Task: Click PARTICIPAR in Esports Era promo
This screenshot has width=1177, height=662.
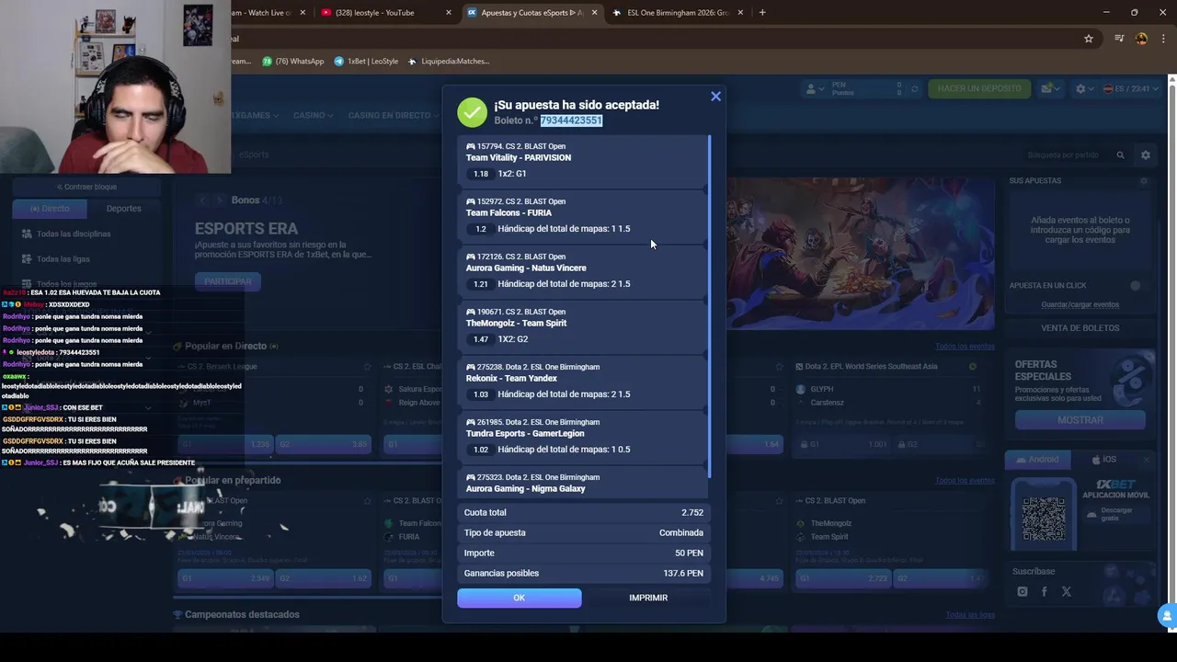Action: 228,281
